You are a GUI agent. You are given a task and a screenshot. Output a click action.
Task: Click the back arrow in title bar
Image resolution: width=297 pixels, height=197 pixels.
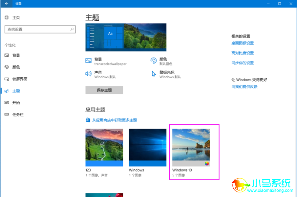coord(7,4)
